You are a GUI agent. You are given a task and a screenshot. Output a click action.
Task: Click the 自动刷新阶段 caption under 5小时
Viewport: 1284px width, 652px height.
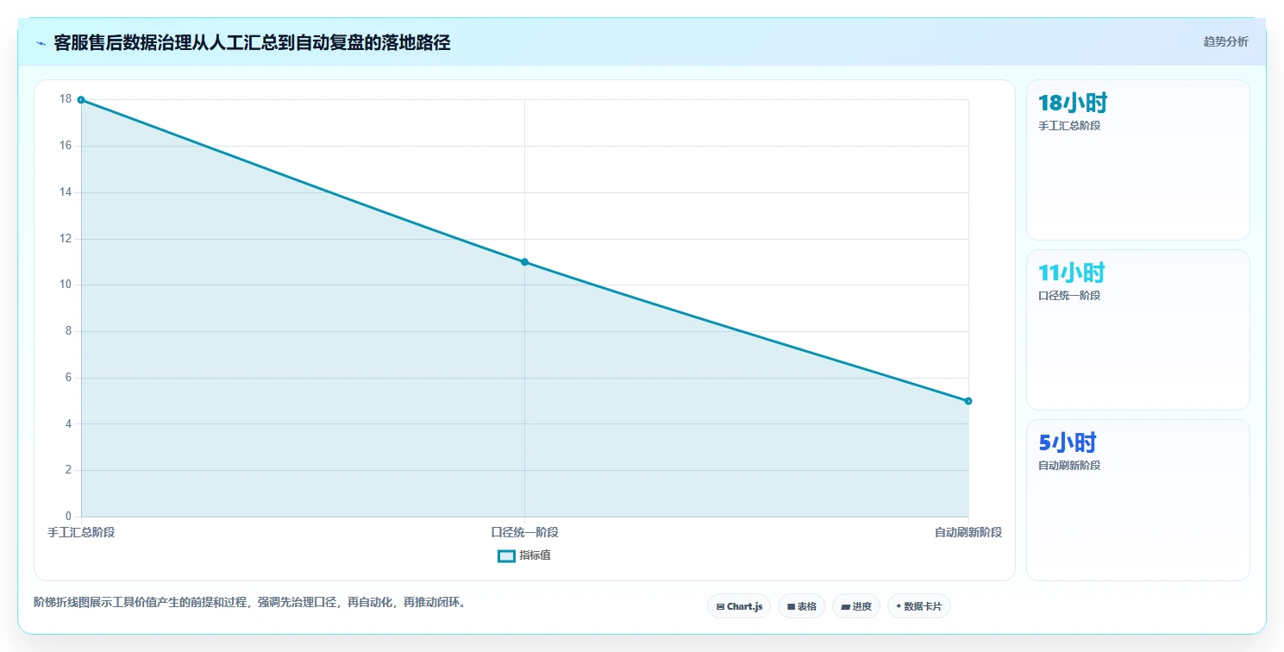coord(1069,466)
